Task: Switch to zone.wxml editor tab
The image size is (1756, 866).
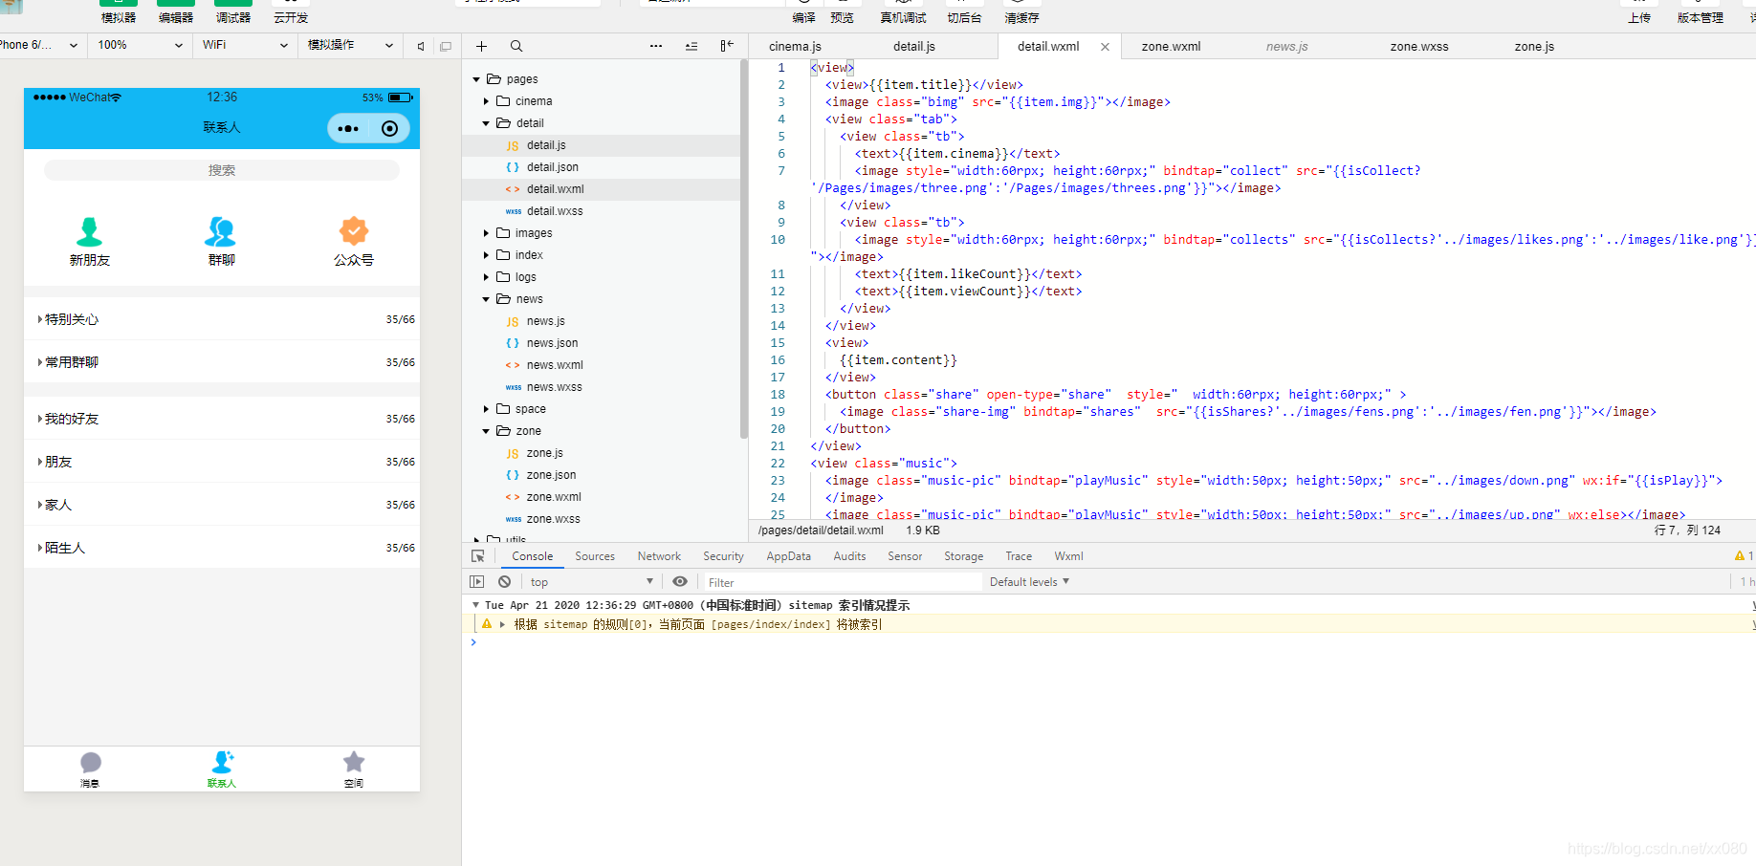Action: 1171,46
